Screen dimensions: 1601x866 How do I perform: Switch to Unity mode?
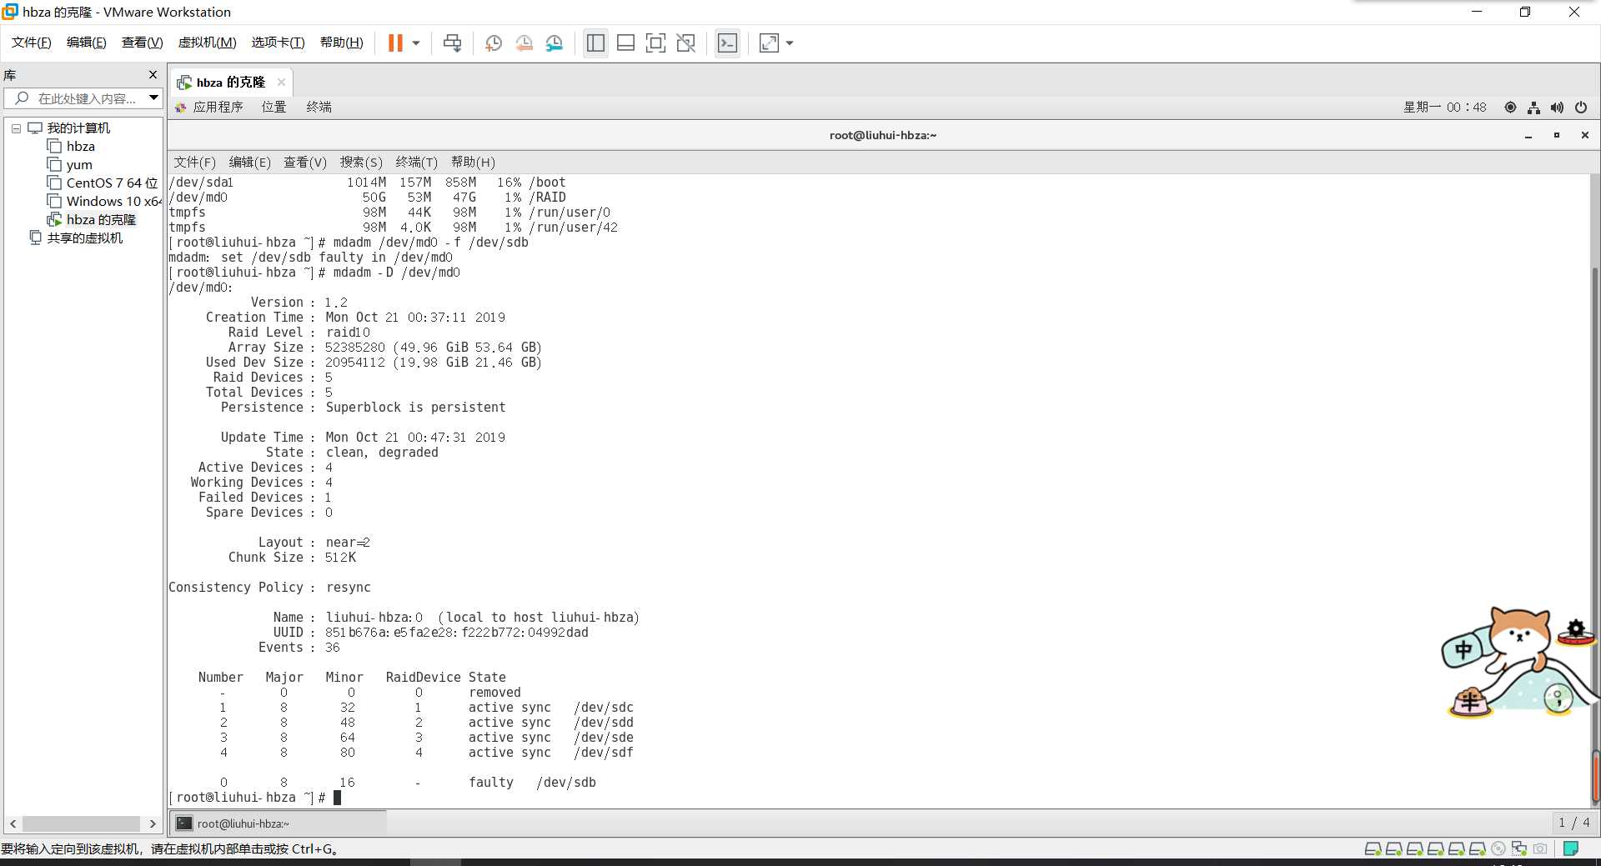pyautogui.click(x=685, y=43)
